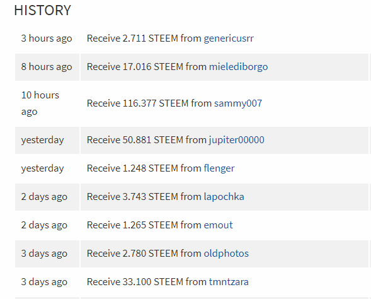This screenshot has width=371, height=299.
Task: Click the 'Receive 2.780 STEEM from' text
Action: pos(144,254)
